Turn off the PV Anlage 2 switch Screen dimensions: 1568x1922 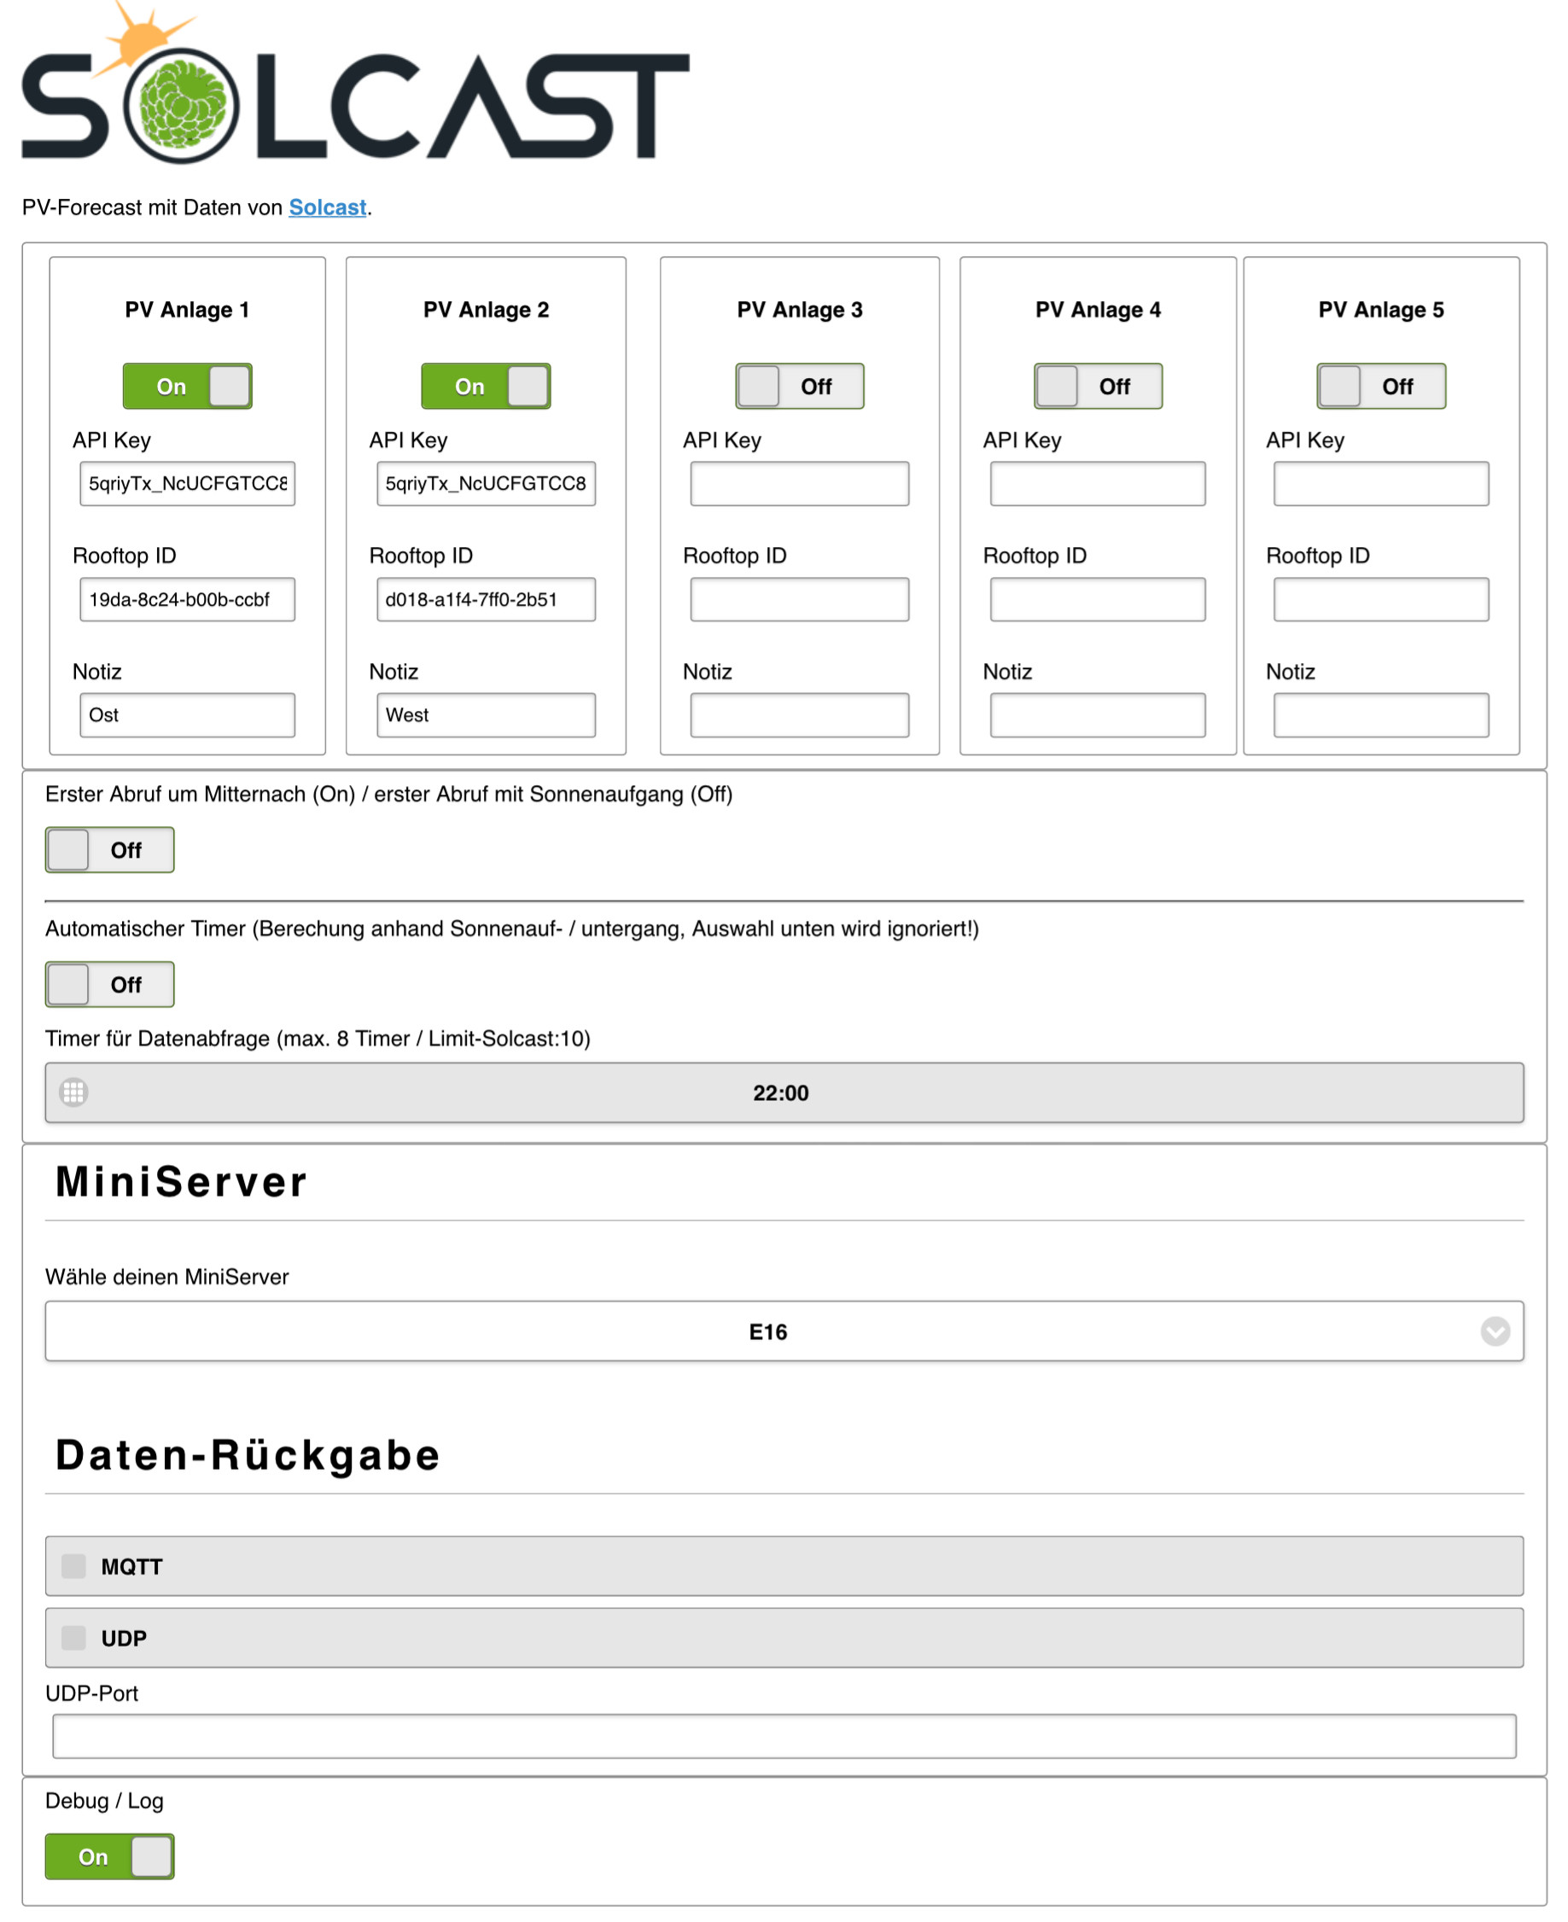(486, 387)
